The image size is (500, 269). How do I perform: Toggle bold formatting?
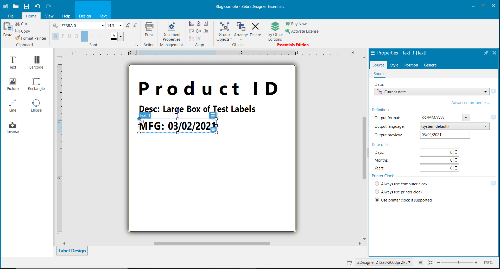pyautogui.click(x=55, y=36)
